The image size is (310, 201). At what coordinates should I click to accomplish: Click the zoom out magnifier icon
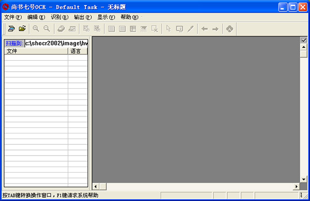tap(47, 29)
